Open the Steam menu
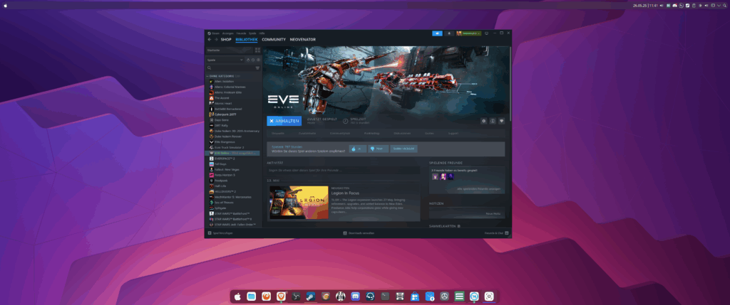 click(214, 33)
